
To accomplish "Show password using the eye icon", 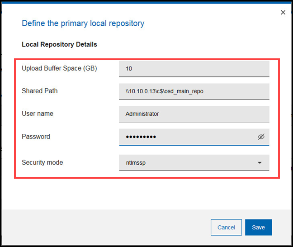I will 261,137.
